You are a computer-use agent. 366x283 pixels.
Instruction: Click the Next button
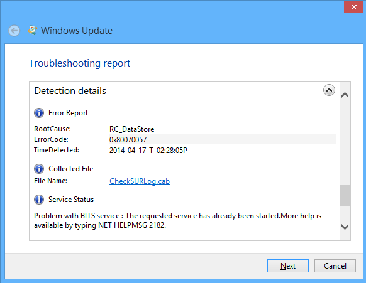pos(288,266)
